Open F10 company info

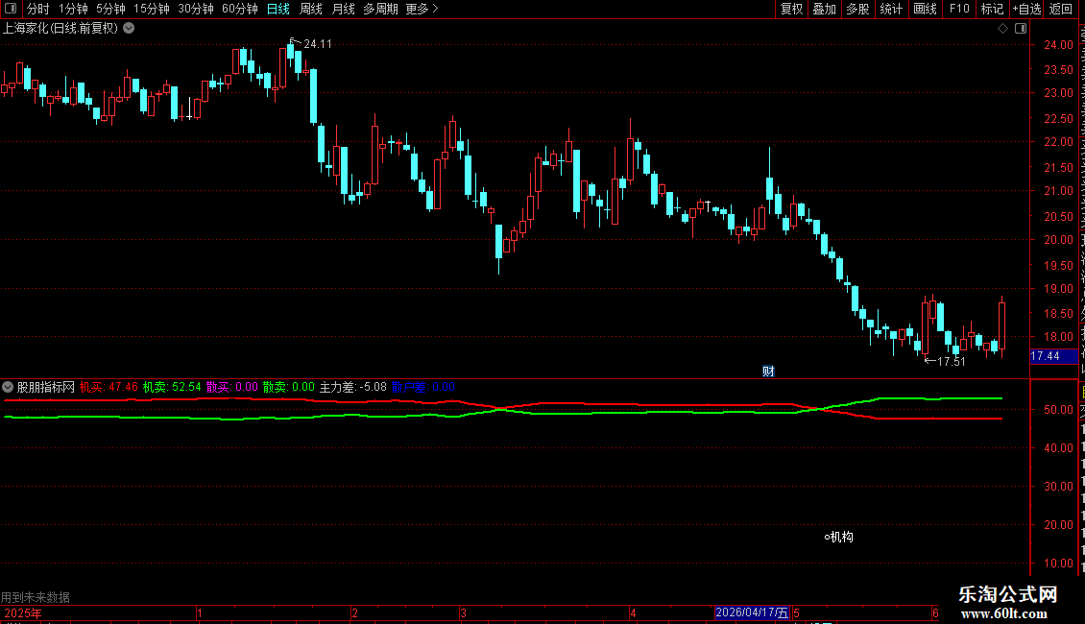coord(958,9)
